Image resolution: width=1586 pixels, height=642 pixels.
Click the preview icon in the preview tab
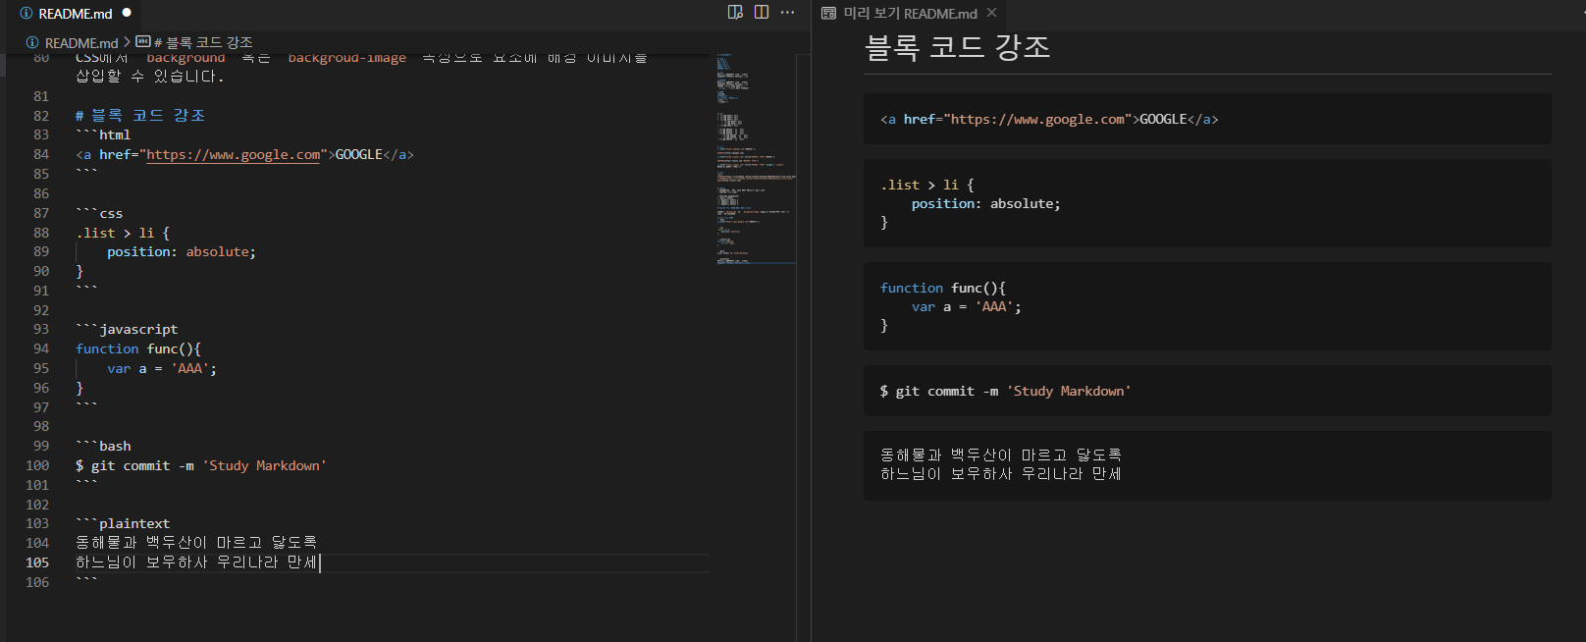click(828, 13)
